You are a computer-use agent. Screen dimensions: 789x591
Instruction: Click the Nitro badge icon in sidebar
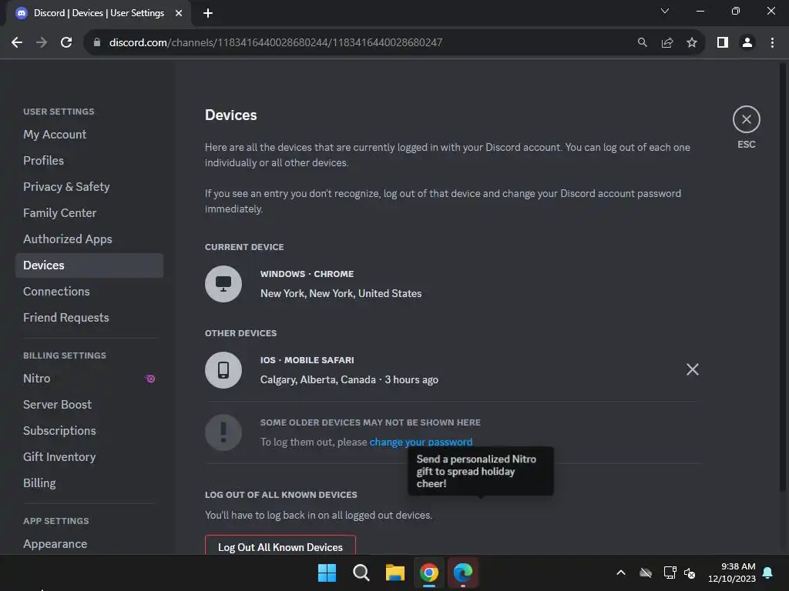click(x=150, y=379)
